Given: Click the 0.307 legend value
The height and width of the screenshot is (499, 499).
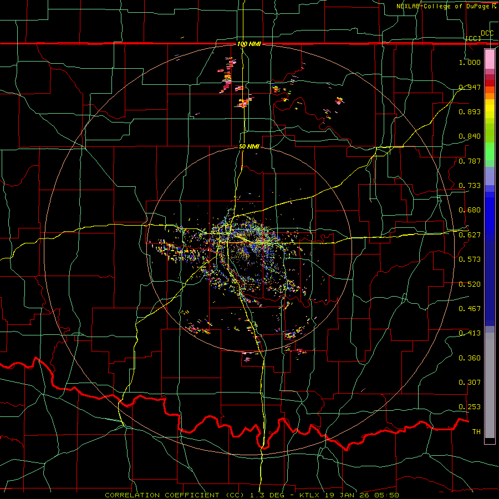Looking at the screenshot, I should pos(470,383).
